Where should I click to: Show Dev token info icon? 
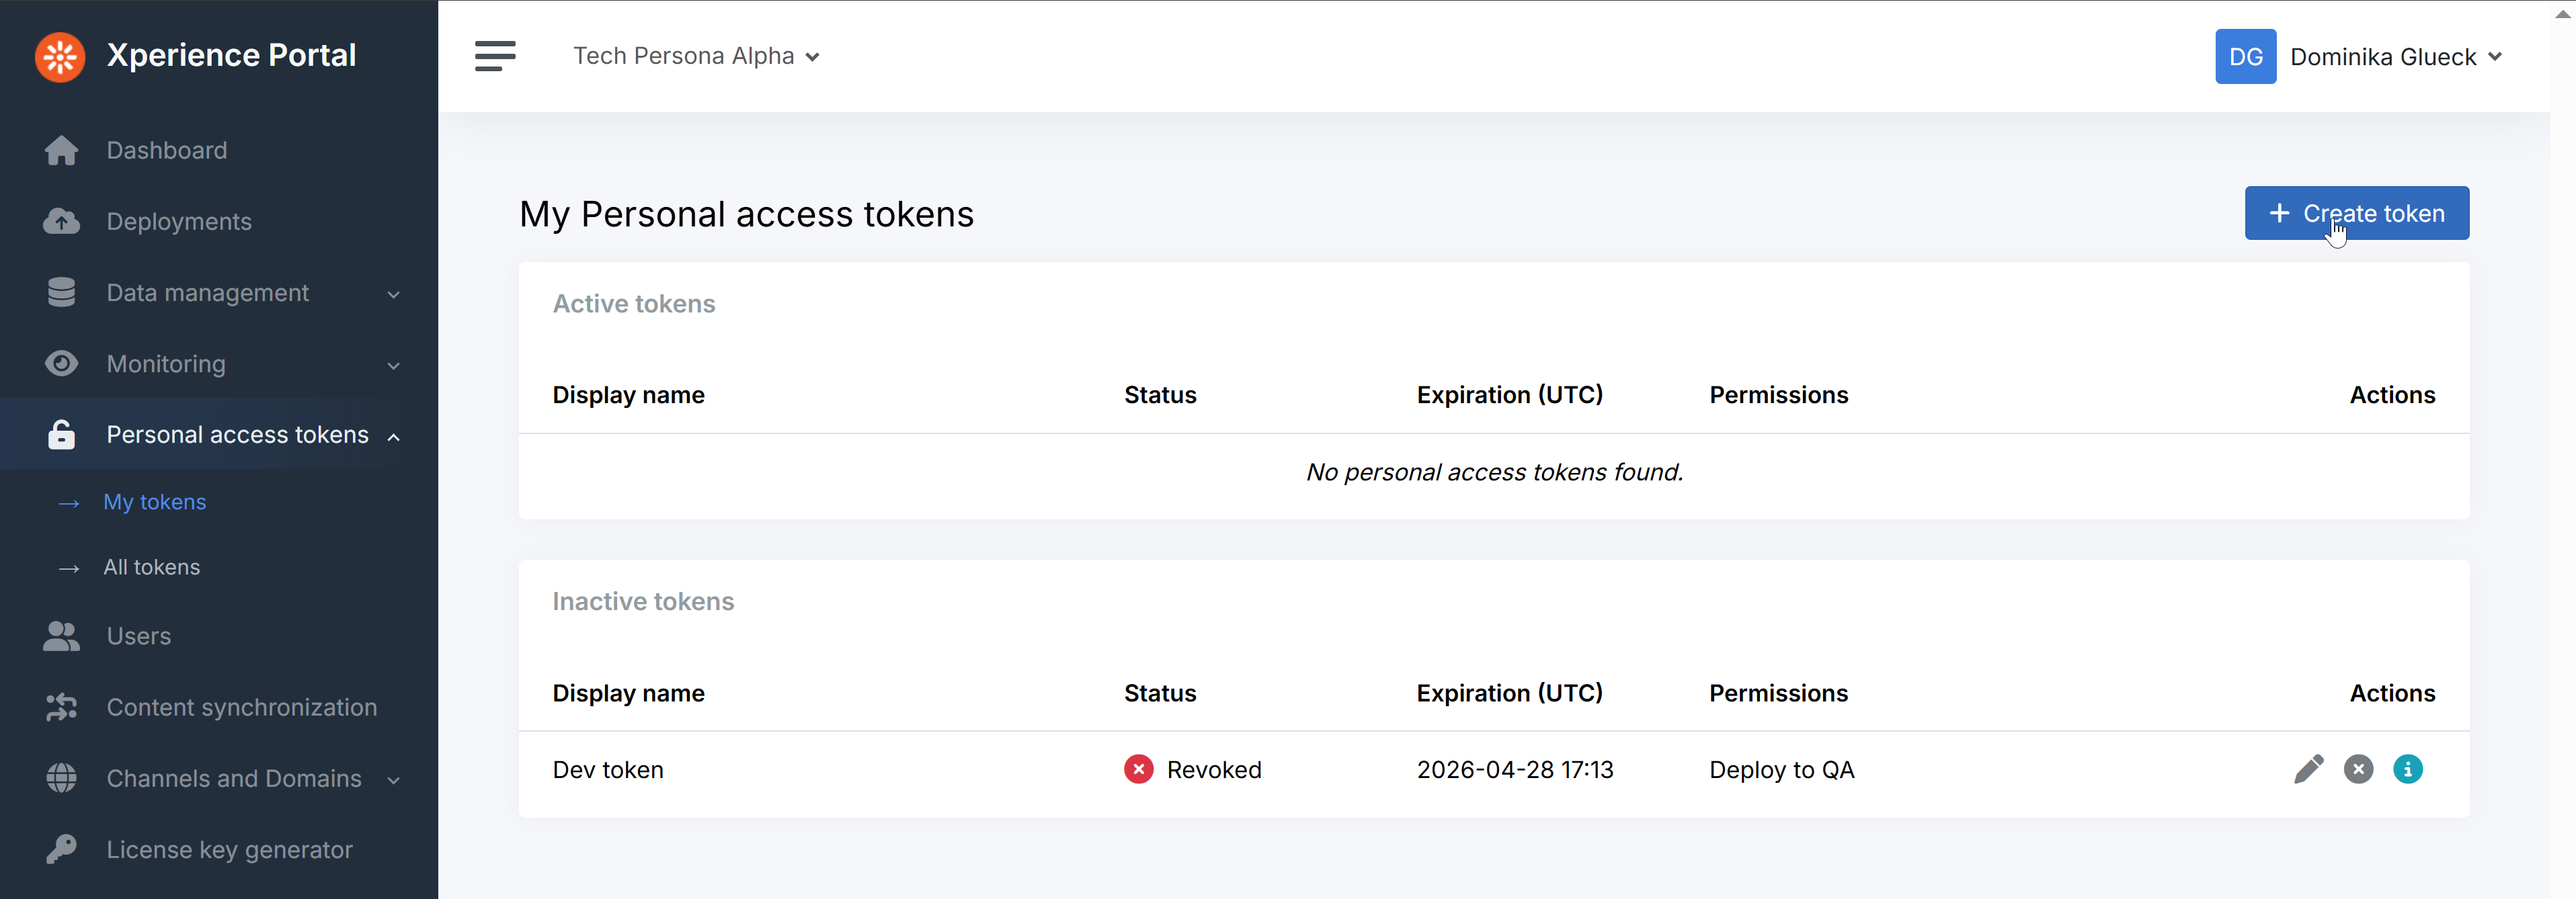pyautogui.click(x=2407, y=769)
